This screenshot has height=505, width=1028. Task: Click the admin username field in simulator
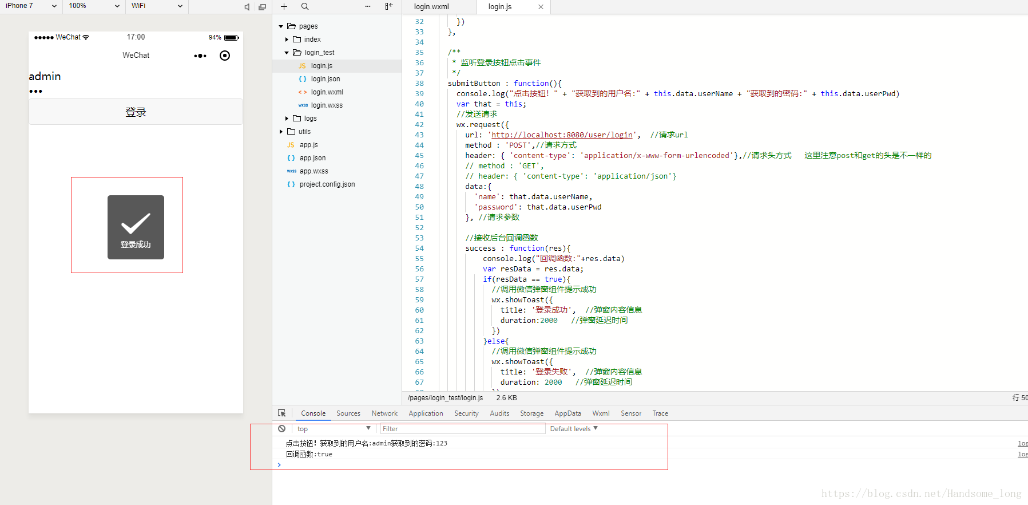tap(136, 76)
